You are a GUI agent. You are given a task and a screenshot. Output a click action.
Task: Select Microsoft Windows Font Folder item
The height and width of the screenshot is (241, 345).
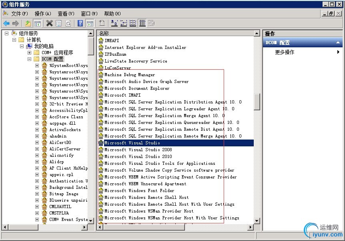pos(139,190)
